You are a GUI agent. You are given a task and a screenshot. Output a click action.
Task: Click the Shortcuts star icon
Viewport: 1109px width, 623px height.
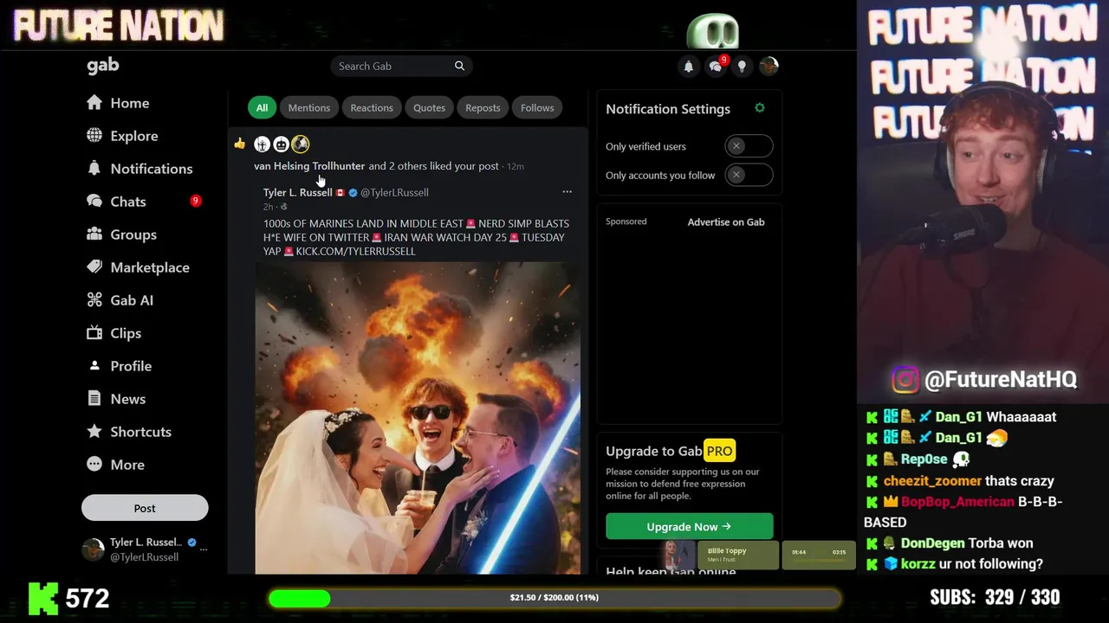94,431
